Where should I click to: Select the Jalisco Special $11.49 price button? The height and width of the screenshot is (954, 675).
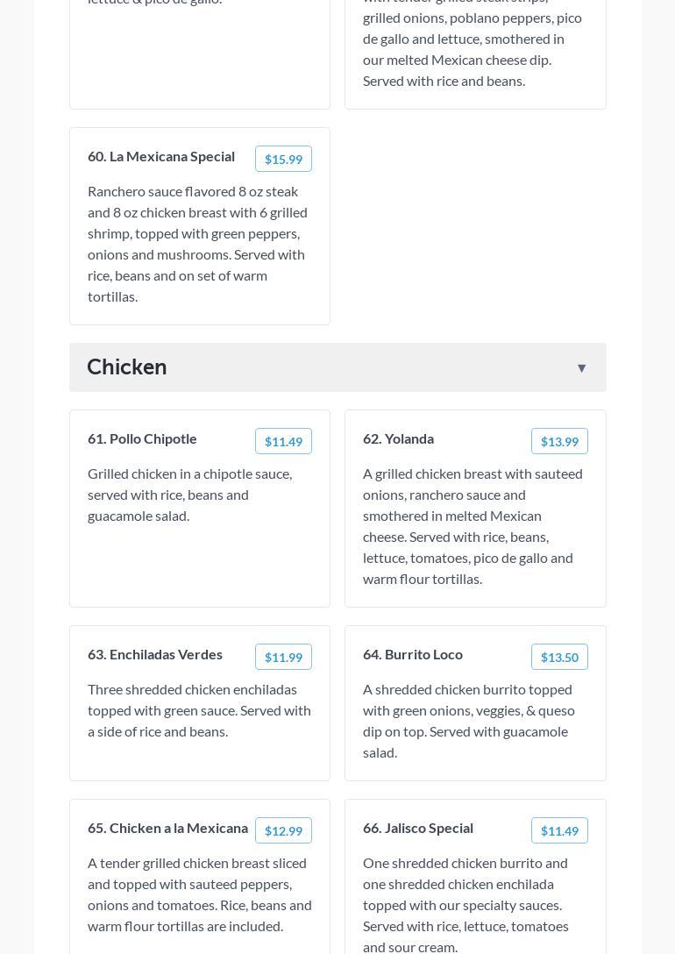pyautogui.click(x=559, y=830)
